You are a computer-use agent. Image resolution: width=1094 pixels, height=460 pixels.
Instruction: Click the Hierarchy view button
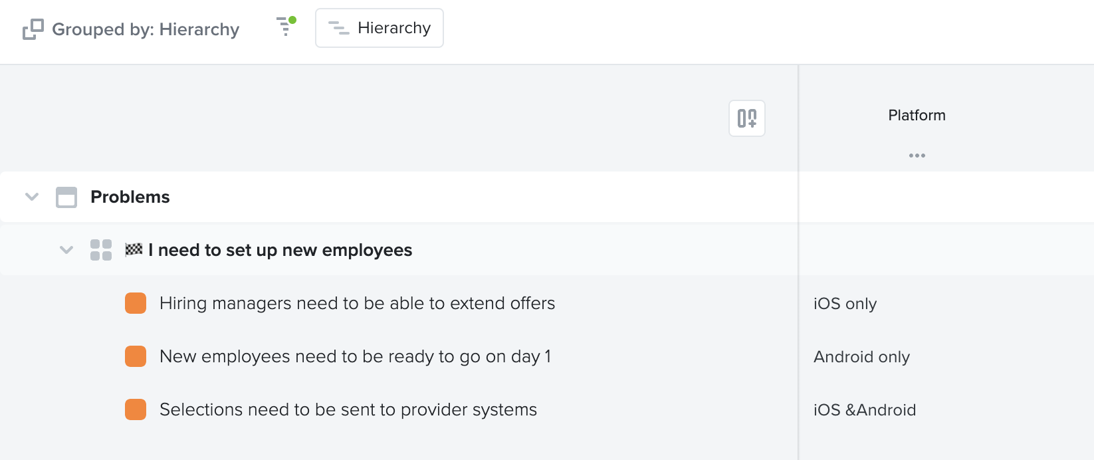[380, 28]
